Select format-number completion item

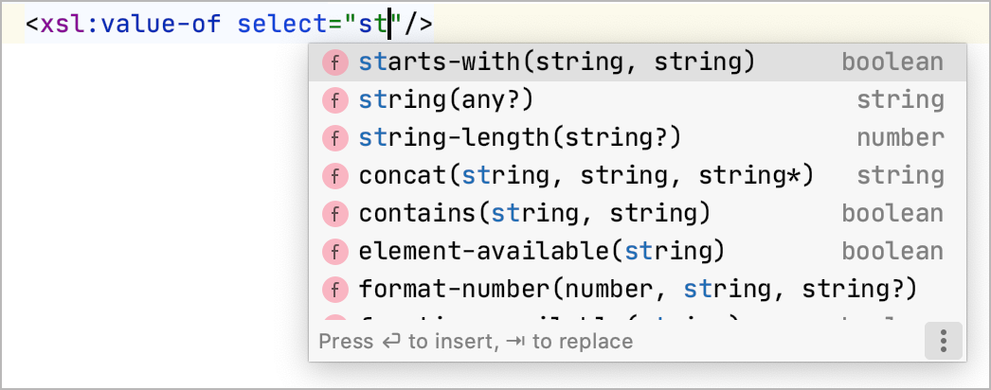638,289
